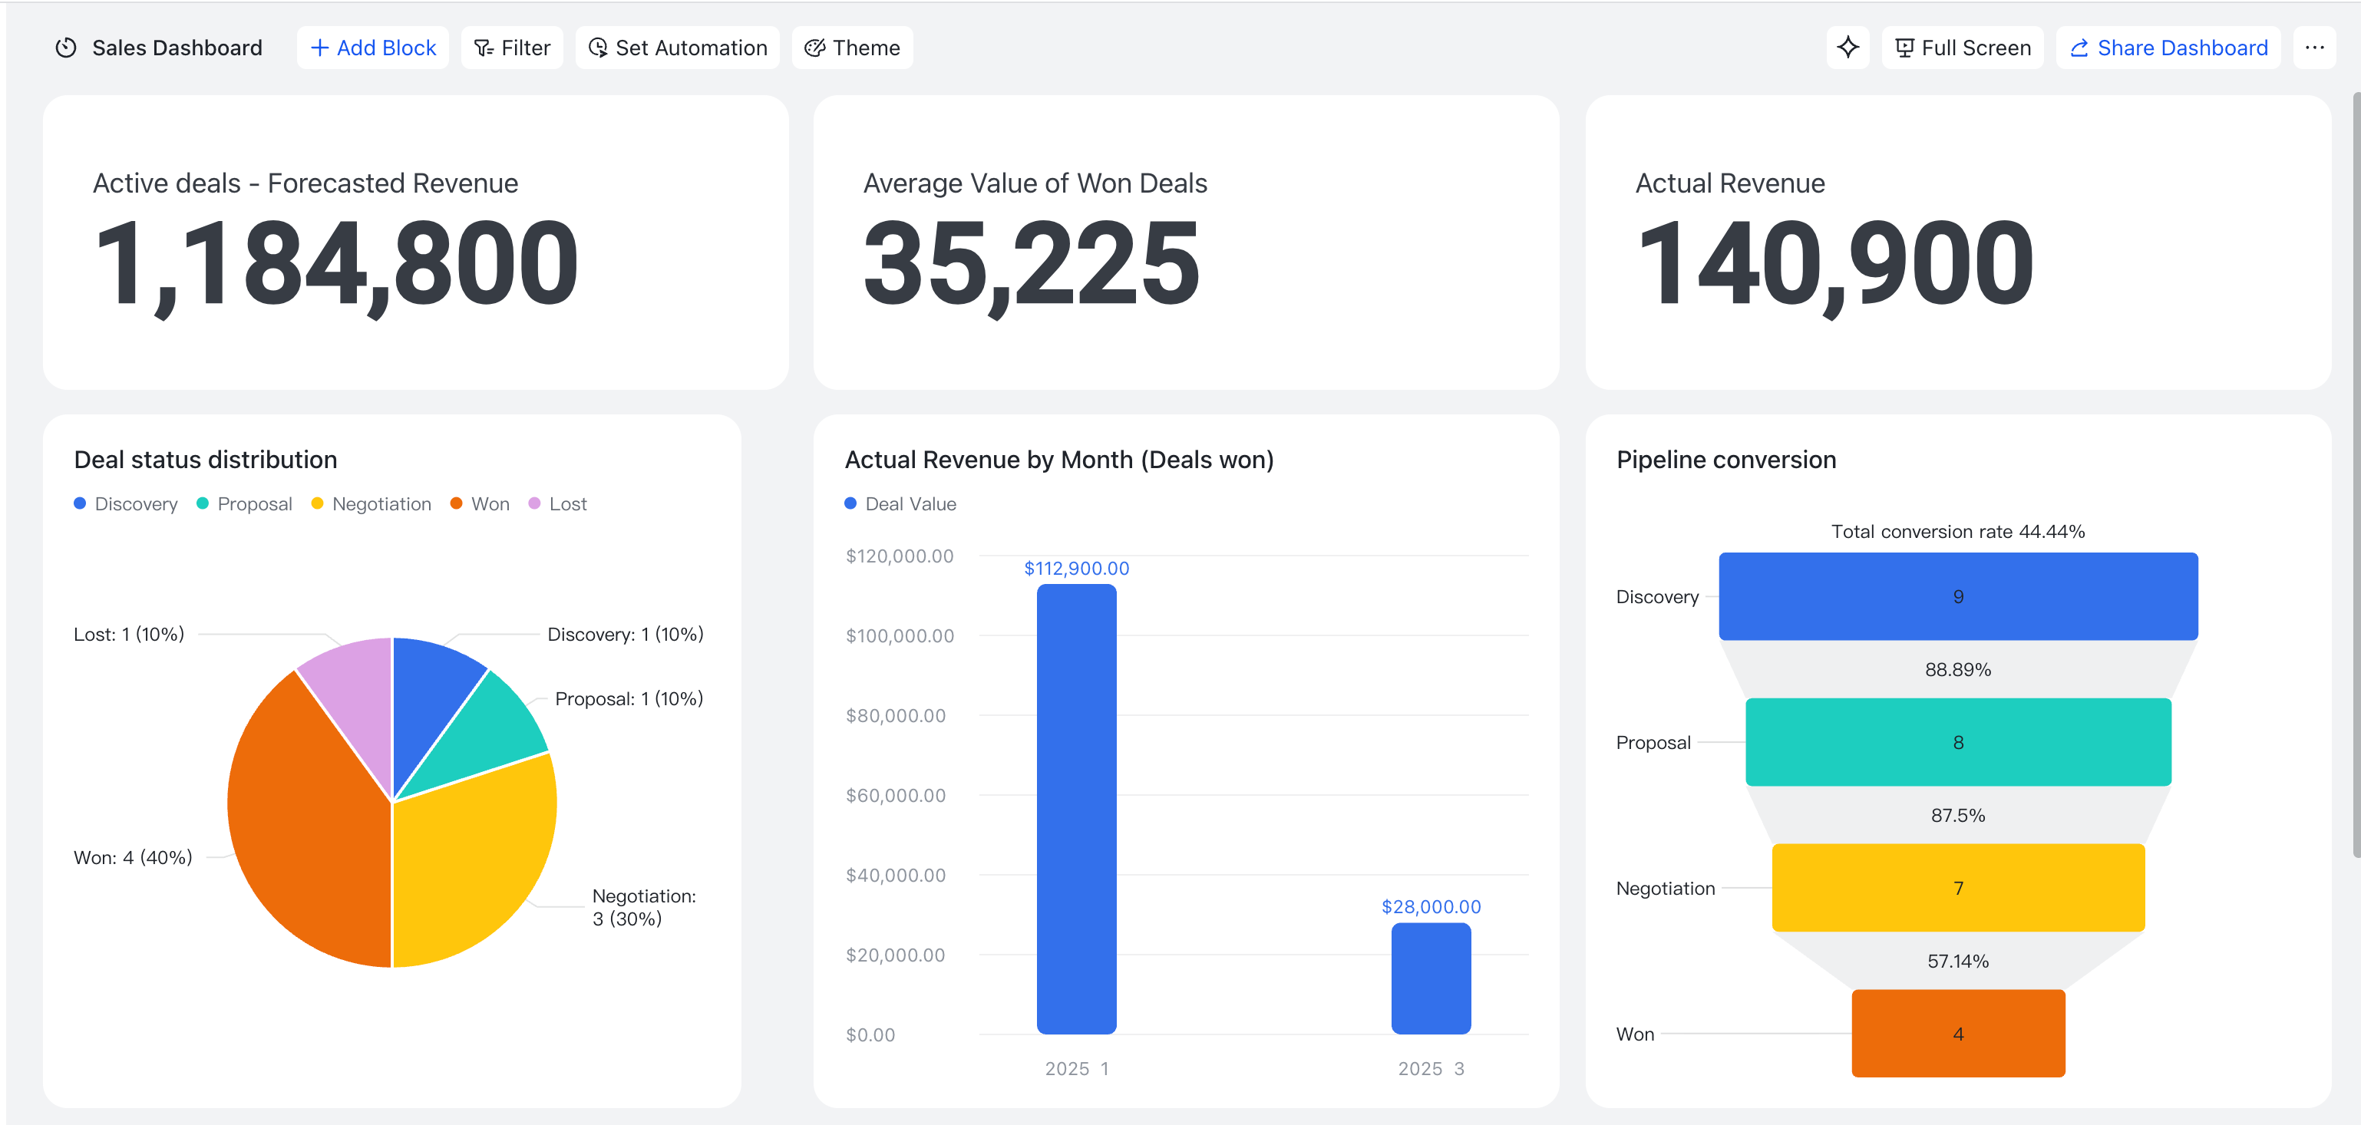Click the Full Screen monitor icon

pos(1904,48)
